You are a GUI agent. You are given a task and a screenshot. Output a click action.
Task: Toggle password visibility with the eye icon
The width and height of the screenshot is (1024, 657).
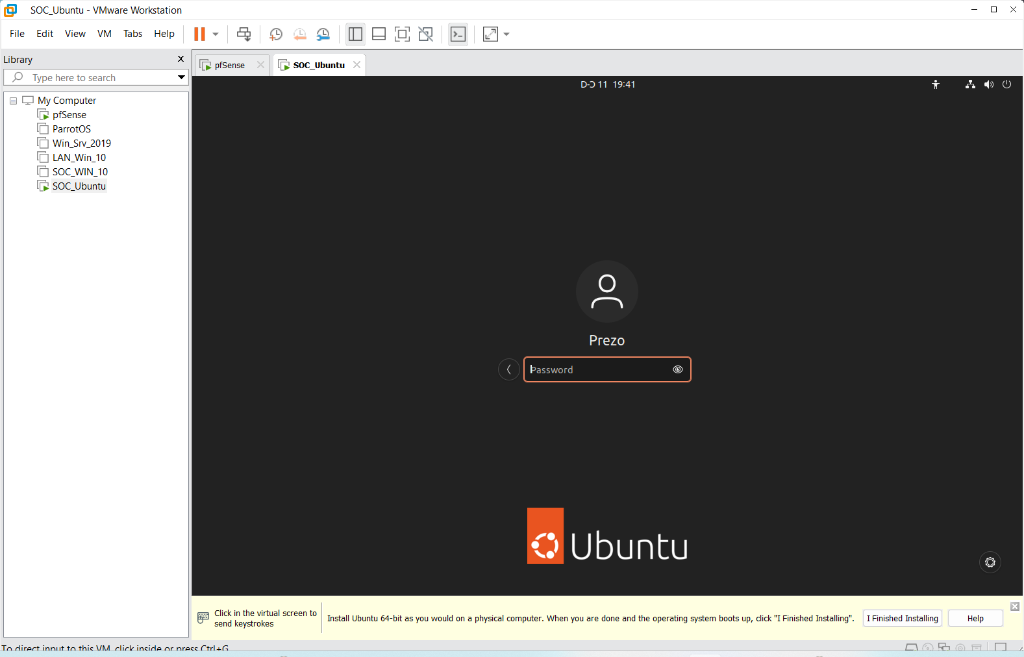678,369
